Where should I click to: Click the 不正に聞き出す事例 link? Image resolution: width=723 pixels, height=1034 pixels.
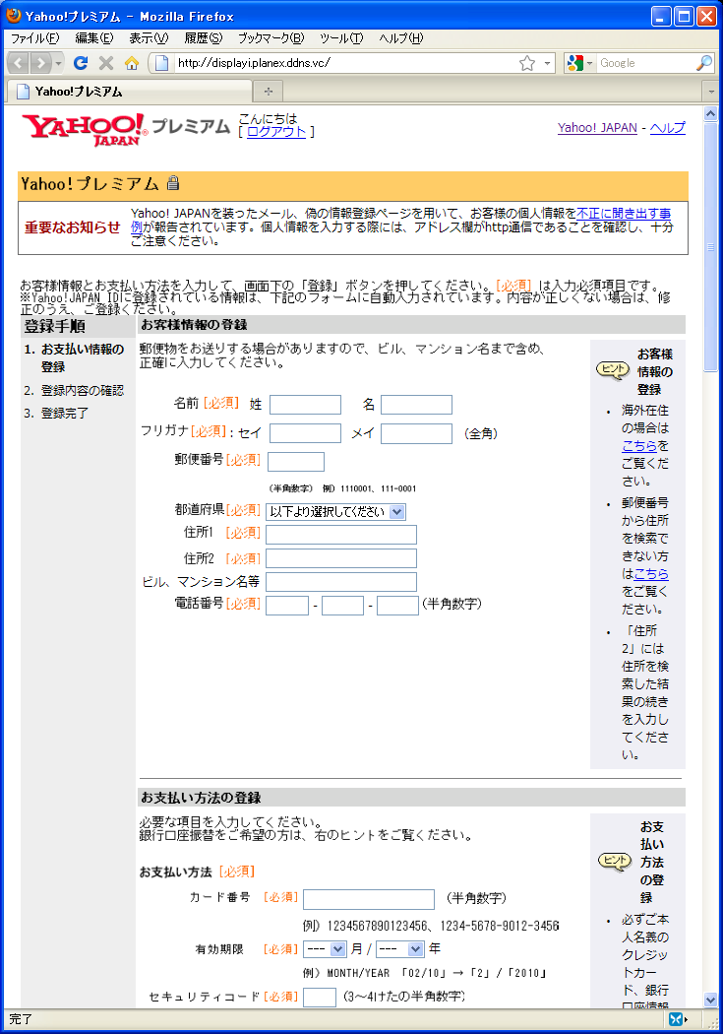click(x=623, y=213)
